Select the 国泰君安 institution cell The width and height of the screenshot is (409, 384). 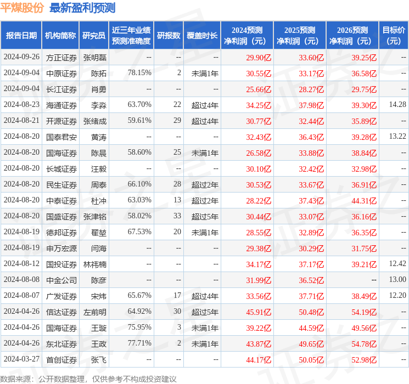coord(61,137)
